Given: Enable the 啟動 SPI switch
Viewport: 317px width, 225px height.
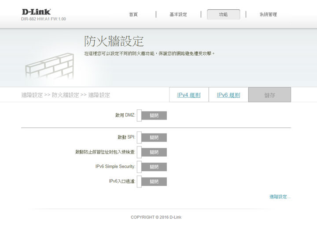Looking at the screenshot, I should click(x=152, y=138).
